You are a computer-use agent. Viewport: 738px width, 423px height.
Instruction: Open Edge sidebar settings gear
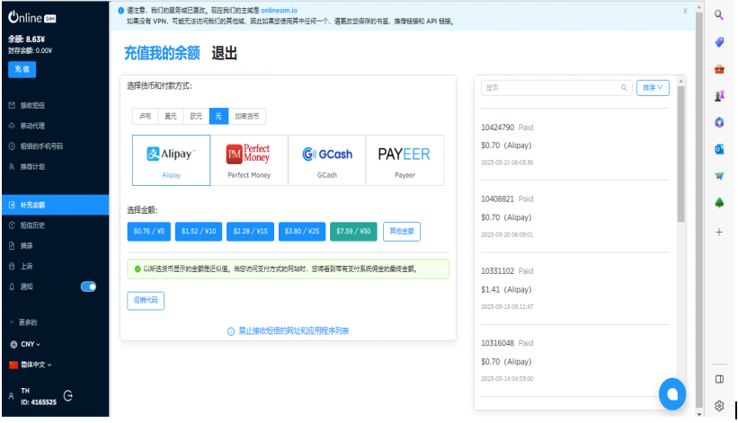click(719, 406)
